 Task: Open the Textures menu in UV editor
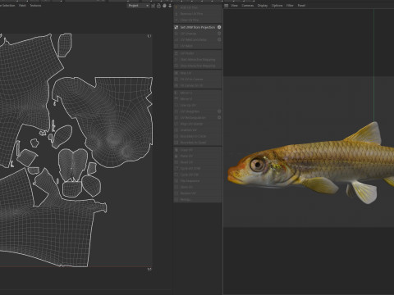click(35, 6)
